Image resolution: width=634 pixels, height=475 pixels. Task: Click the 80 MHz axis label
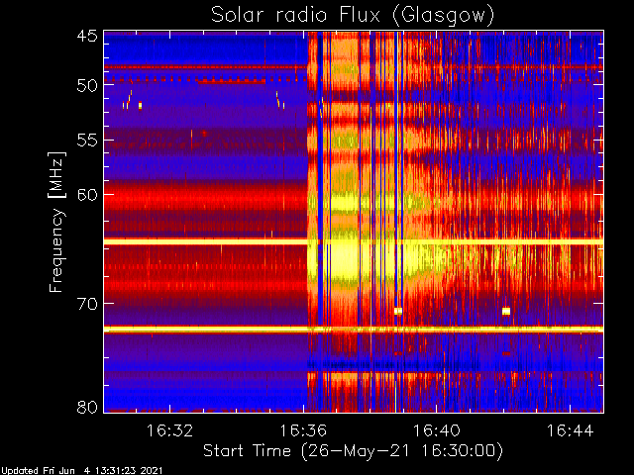tap(87, 407)
